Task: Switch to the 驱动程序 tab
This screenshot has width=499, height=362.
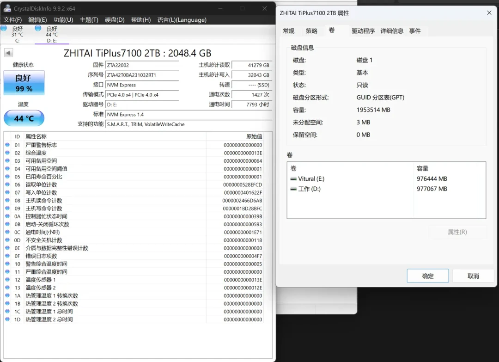Action: [x=363, y=31]
